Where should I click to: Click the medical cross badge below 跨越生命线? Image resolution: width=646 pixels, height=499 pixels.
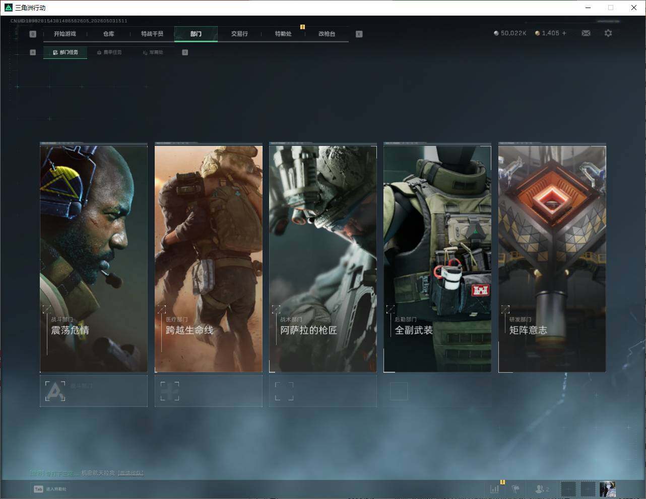tap(170, 391)
